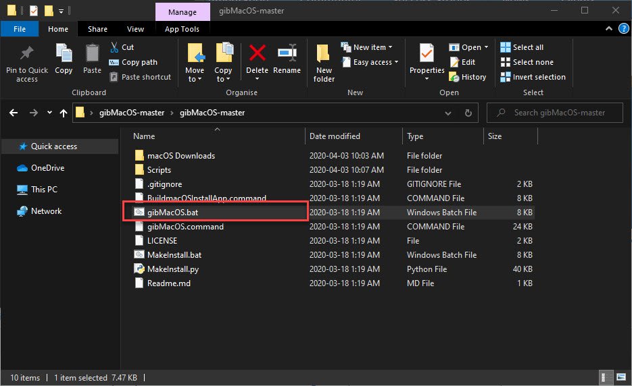Image resolution: width=632 pixels, height=386 pixels.
Task: Go forward with the right arrow
Action: (33, 113)
